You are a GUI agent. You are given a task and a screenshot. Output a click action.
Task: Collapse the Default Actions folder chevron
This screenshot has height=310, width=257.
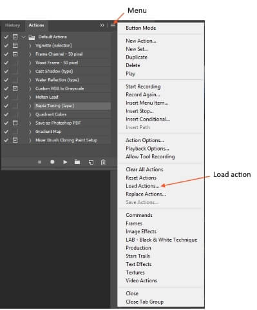click(23, 37)
